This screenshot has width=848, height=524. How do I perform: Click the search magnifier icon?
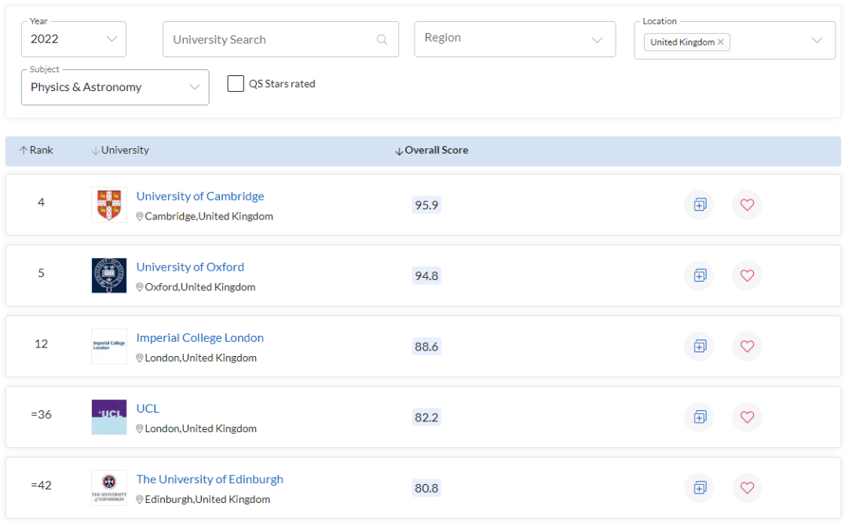(x=382, y=40)
